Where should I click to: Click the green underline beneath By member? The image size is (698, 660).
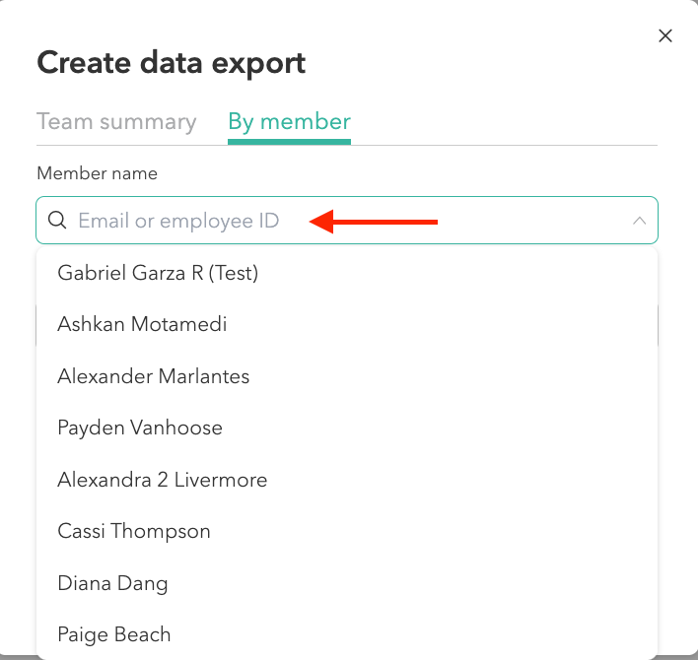click(x=289, y=142)
